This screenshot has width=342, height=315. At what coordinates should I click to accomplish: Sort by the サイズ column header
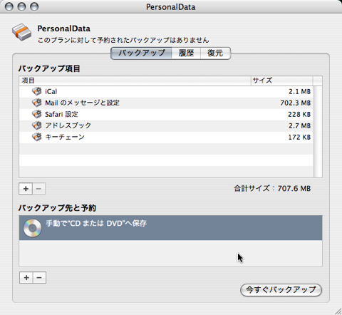pyautogui.click(x=282, y=81)
